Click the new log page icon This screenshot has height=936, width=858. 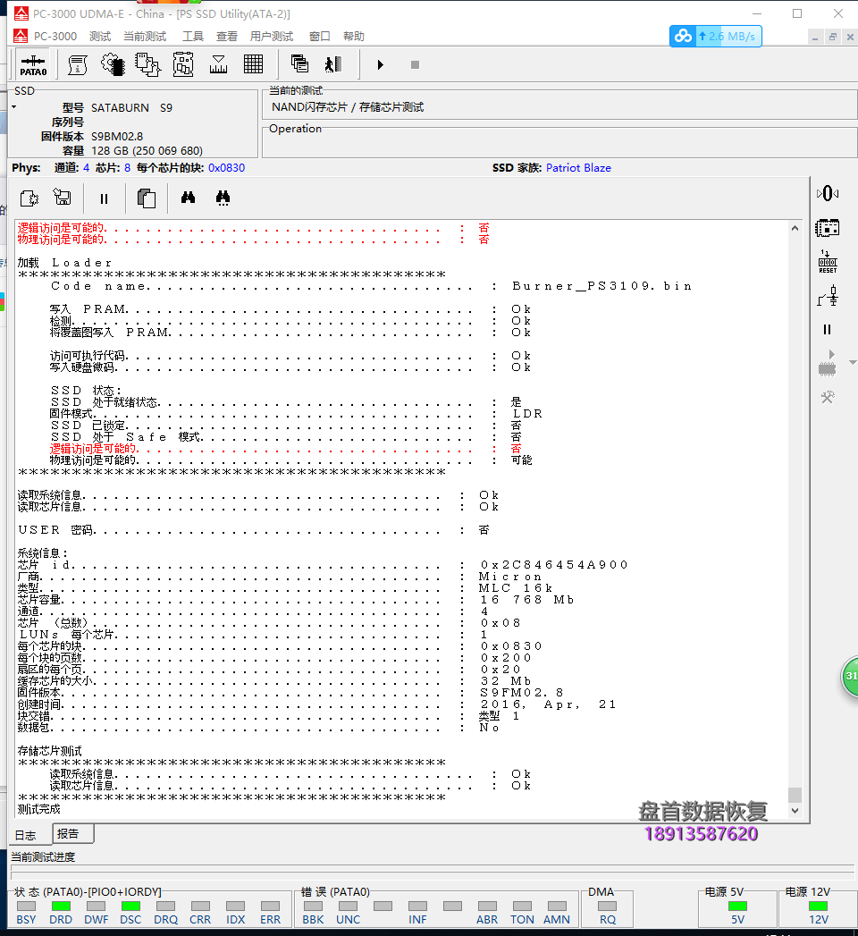[x=29, y=198]
